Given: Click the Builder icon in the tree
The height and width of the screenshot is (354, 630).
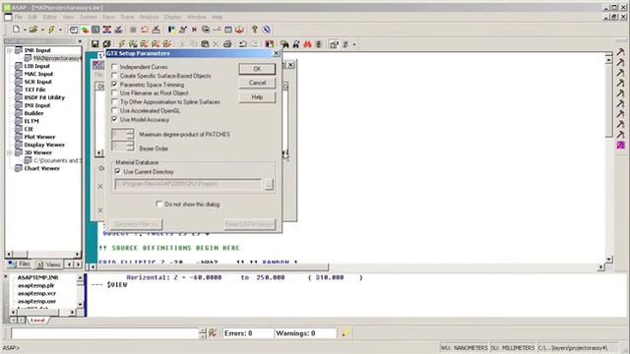Looking at the screenshot, I should [x=19, y=113].
